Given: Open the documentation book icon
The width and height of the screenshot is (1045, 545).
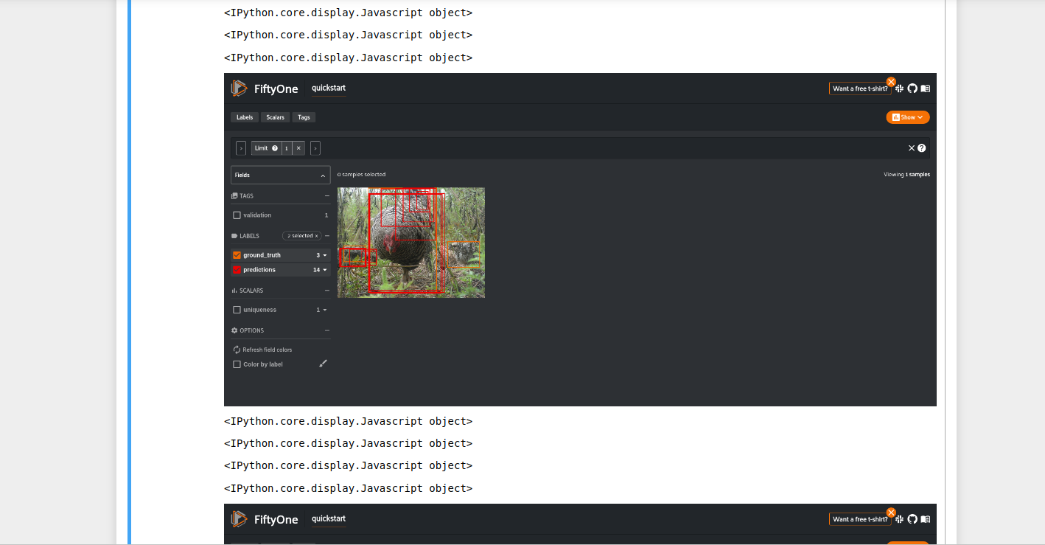Looking at the screenshot, I should (x=926, y=88).
